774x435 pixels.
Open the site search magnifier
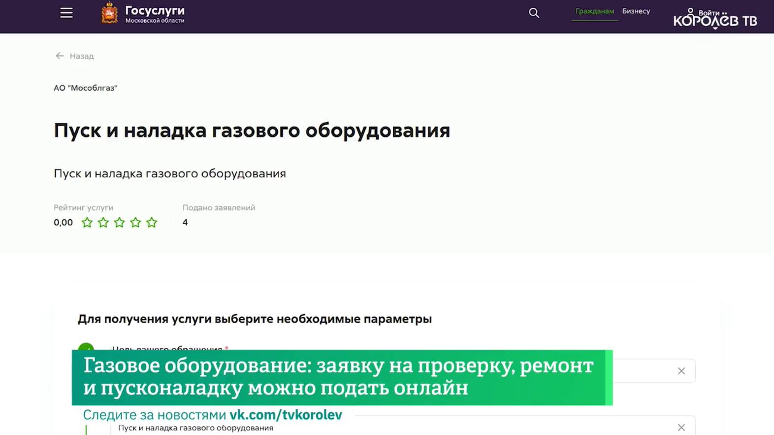point(534,13)
